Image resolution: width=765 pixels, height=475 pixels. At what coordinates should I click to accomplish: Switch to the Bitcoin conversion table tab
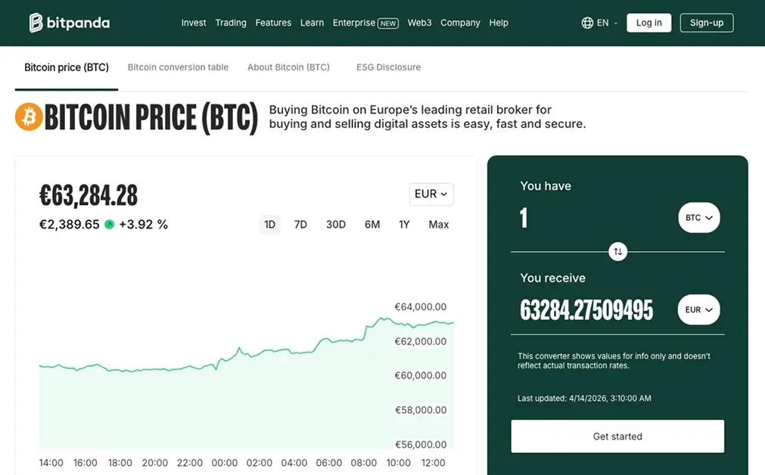click(178, 67)
